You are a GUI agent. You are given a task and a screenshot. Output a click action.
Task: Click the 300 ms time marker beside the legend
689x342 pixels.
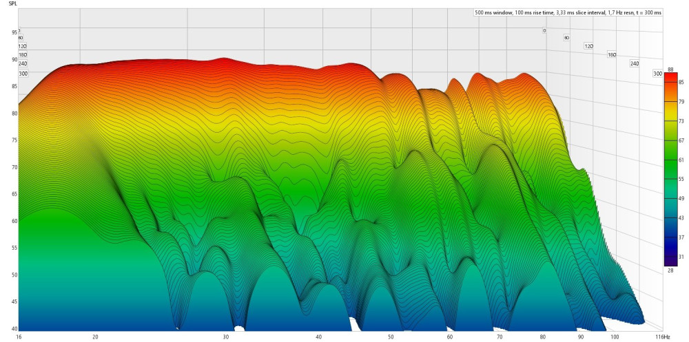[x=657, y=73]
